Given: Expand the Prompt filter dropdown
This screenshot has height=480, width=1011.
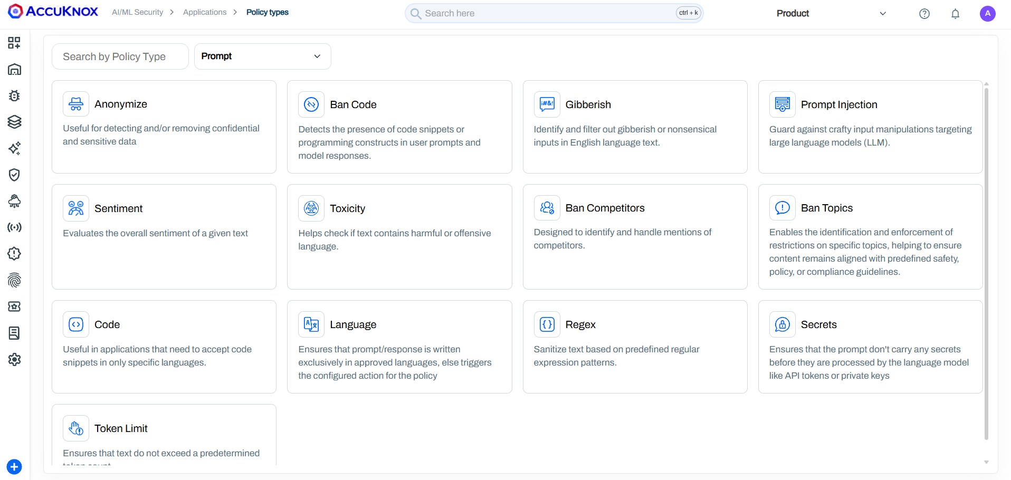Looking at the screenshot, I should (262, 56).
